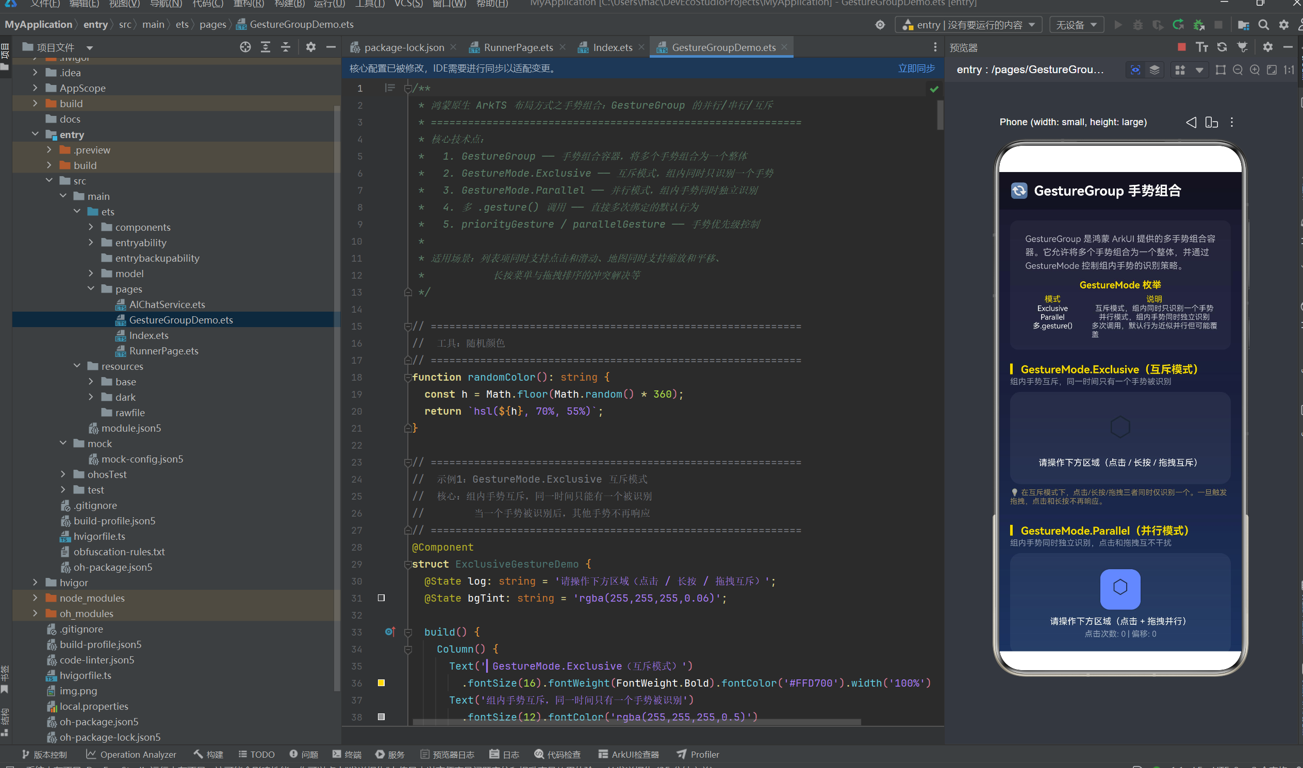Click the 立即同步 sync link
Viewport: 1303px width, 768px height.
point(916,69)
